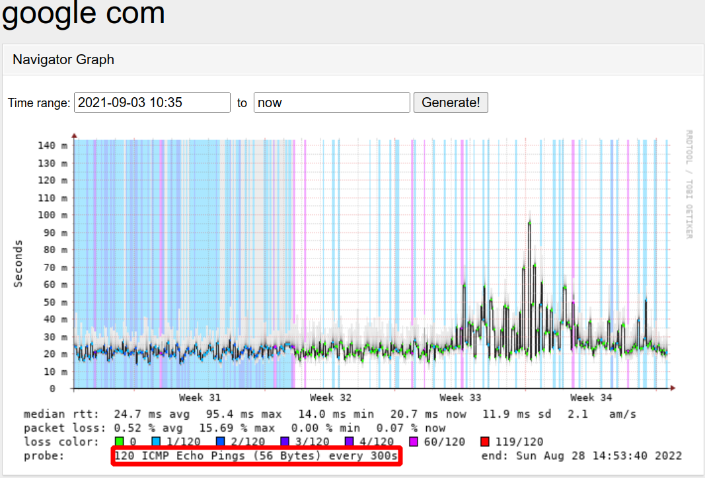Image resolution: width=705 pixels, height=478 pixels.
Task: Click the magenta 60/120 loss swatch
Action: (x=414, y=442)
